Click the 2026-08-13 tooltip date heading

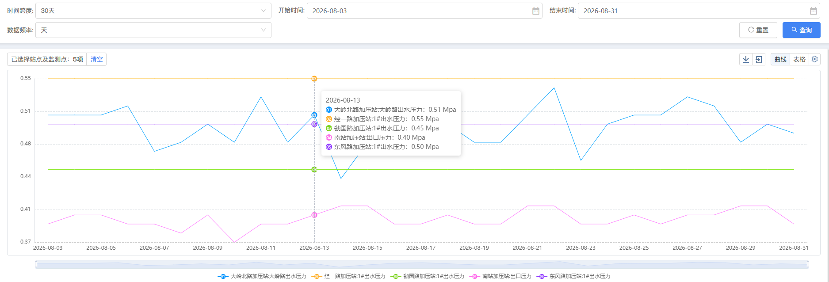point(343,100)
